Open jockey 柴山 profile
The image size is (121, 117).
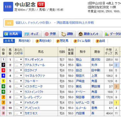click(x=79, y=60)
